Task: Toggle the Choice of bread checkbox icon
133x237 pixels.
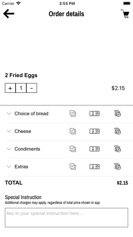Action: (73, 113)
